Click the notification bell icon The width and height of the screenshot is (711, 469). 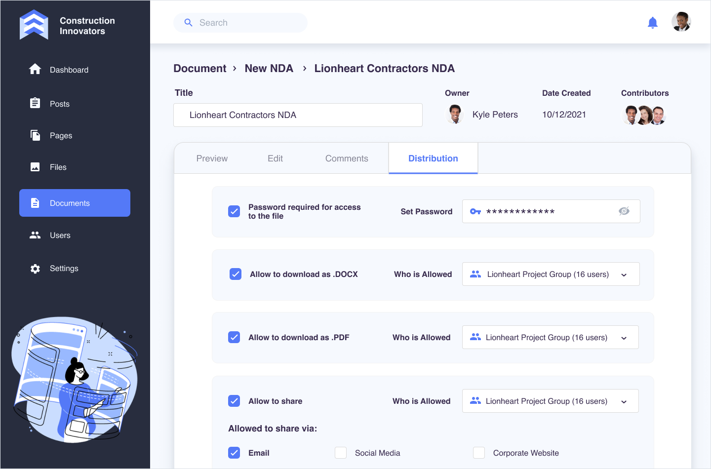(652, 23)
